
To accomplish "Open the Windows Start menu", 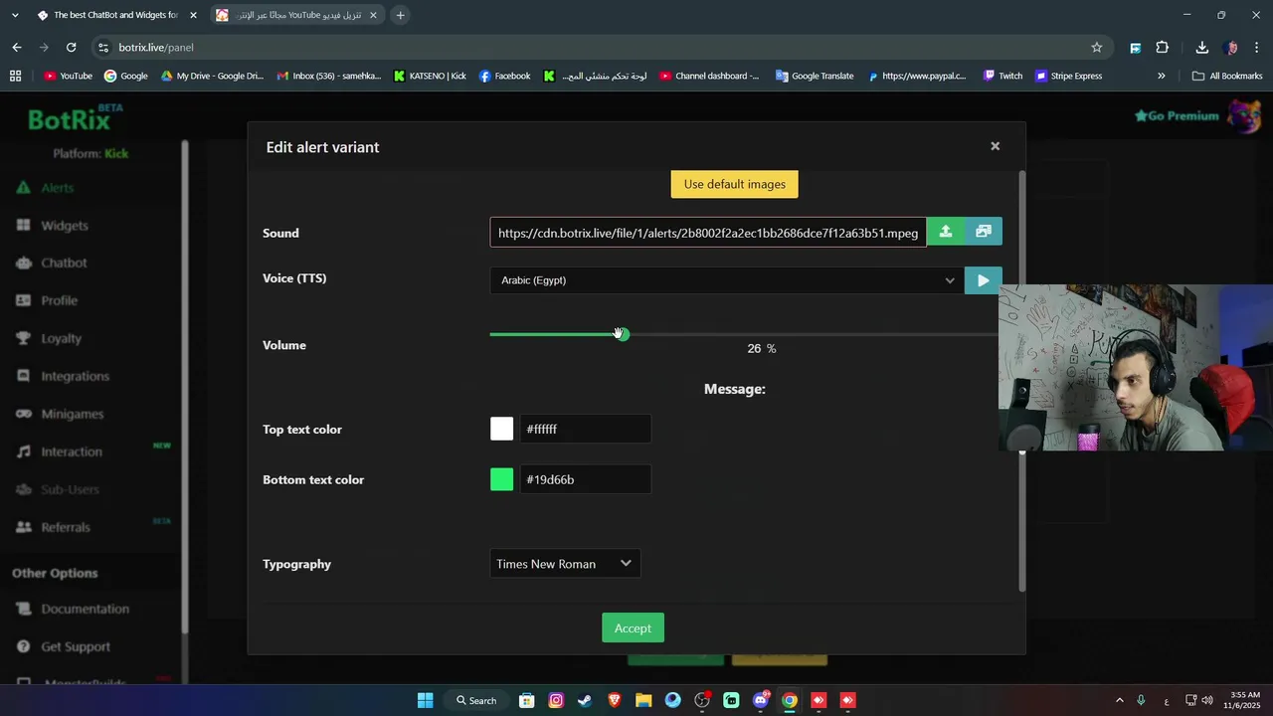I will tap(425, 700).
